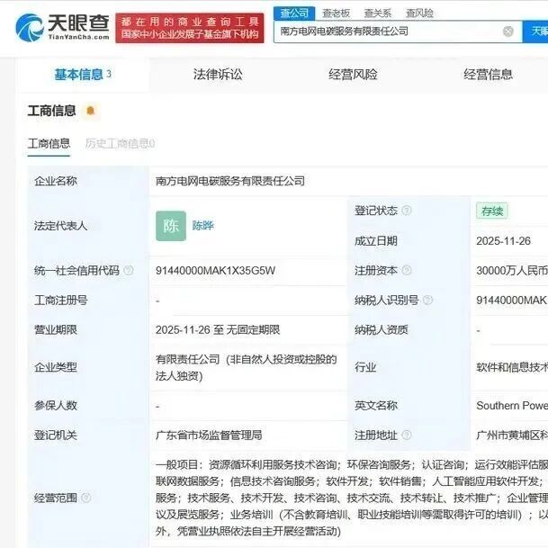
Task: Open the help icon next to 登记状态
Action: pyautogui.click(x=407, y=211)
